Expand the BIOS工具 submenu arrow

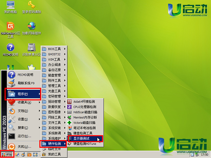[65, 49]
